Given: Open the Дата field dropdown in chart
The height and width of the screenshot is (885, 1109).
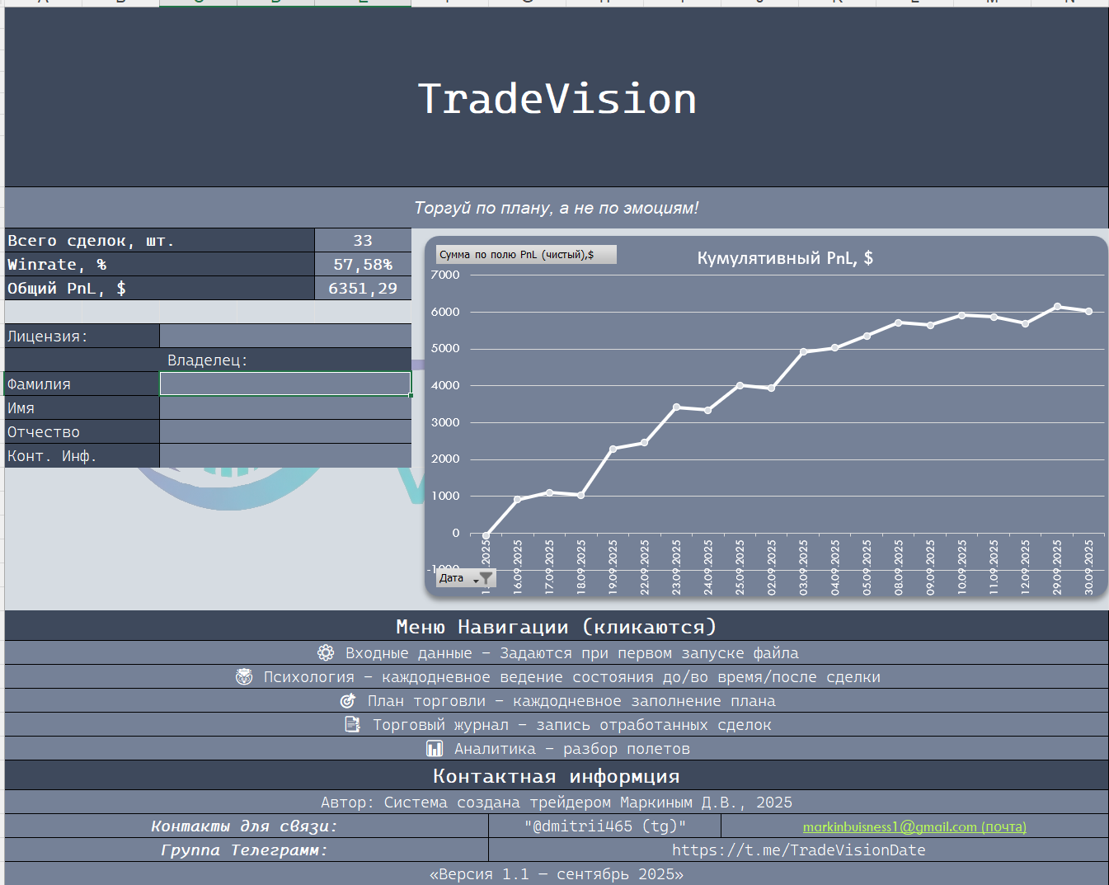Looking at the screenshot, I should tap(475, 580).
